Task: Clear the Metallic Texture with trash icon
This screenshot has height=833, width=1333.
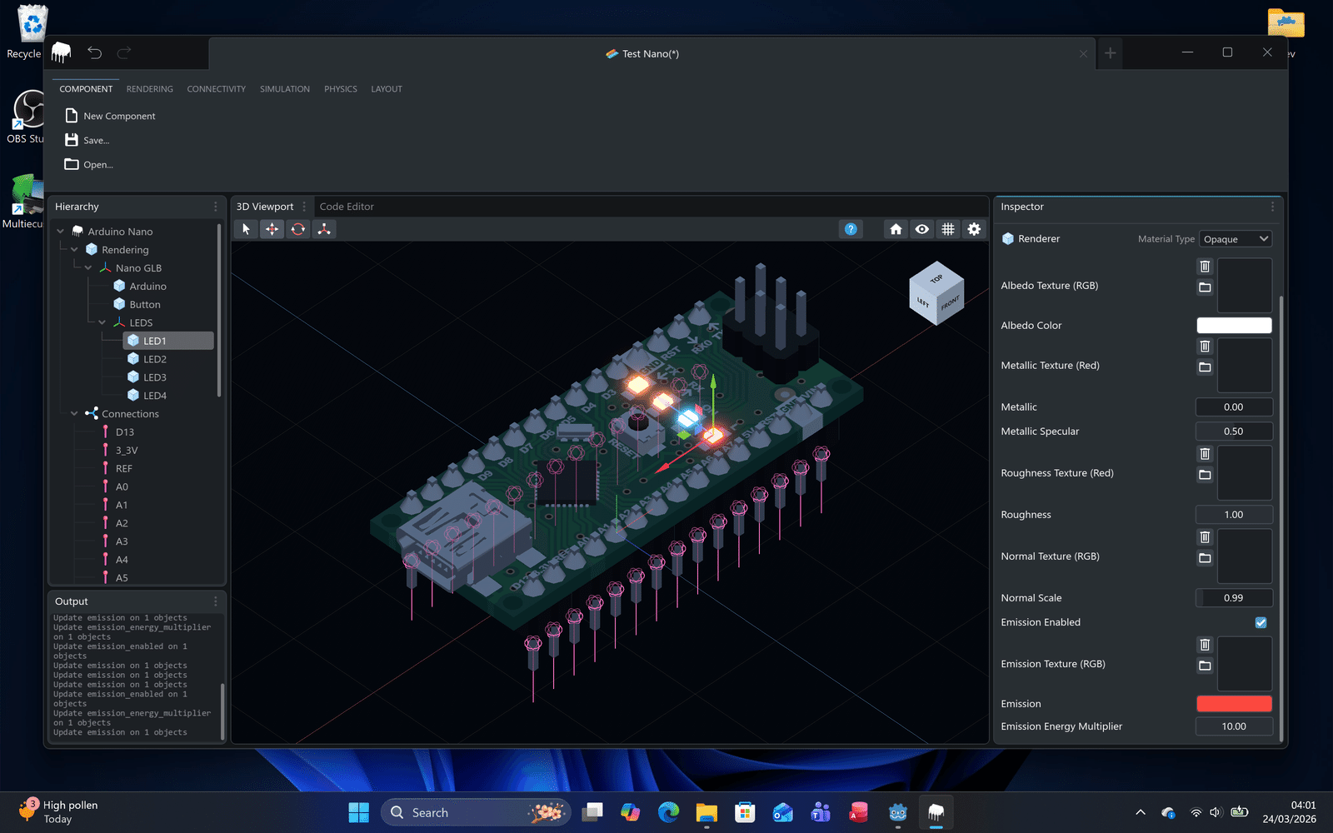Action: click(x=1205, y=347)
